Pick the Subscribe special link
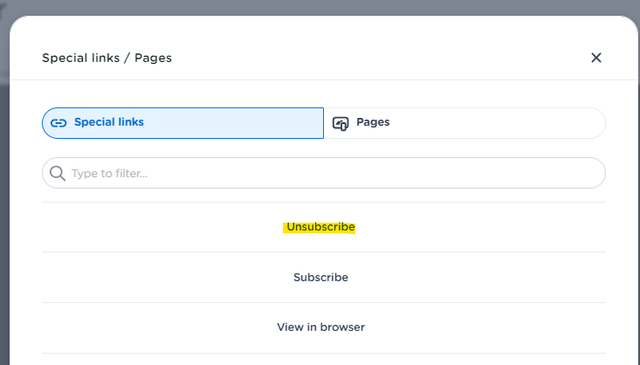 (x=320, y=278)
